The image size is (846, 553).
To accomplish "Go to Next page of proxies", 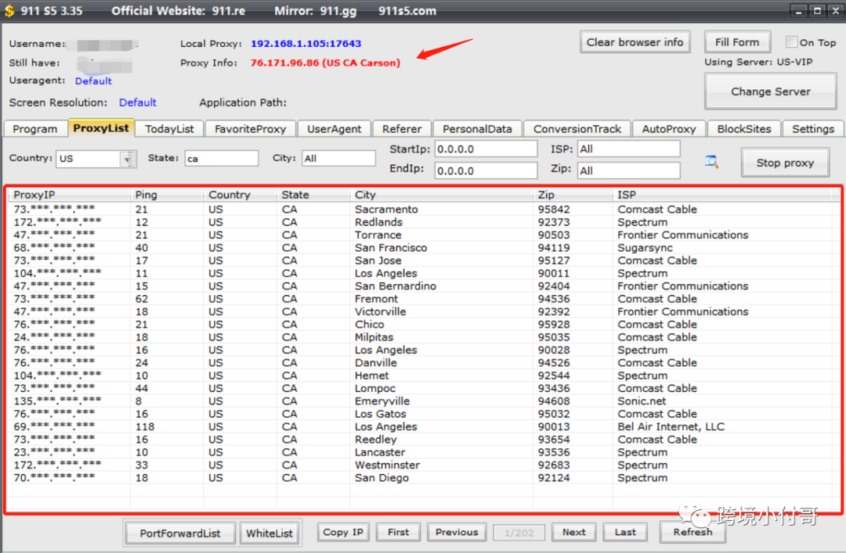I will pos(573,532).
